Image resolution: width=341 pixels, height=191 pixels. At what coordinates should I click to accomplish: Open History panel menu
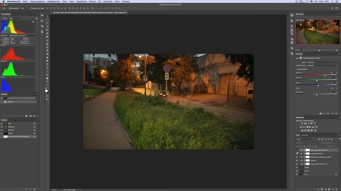(37, 94)
